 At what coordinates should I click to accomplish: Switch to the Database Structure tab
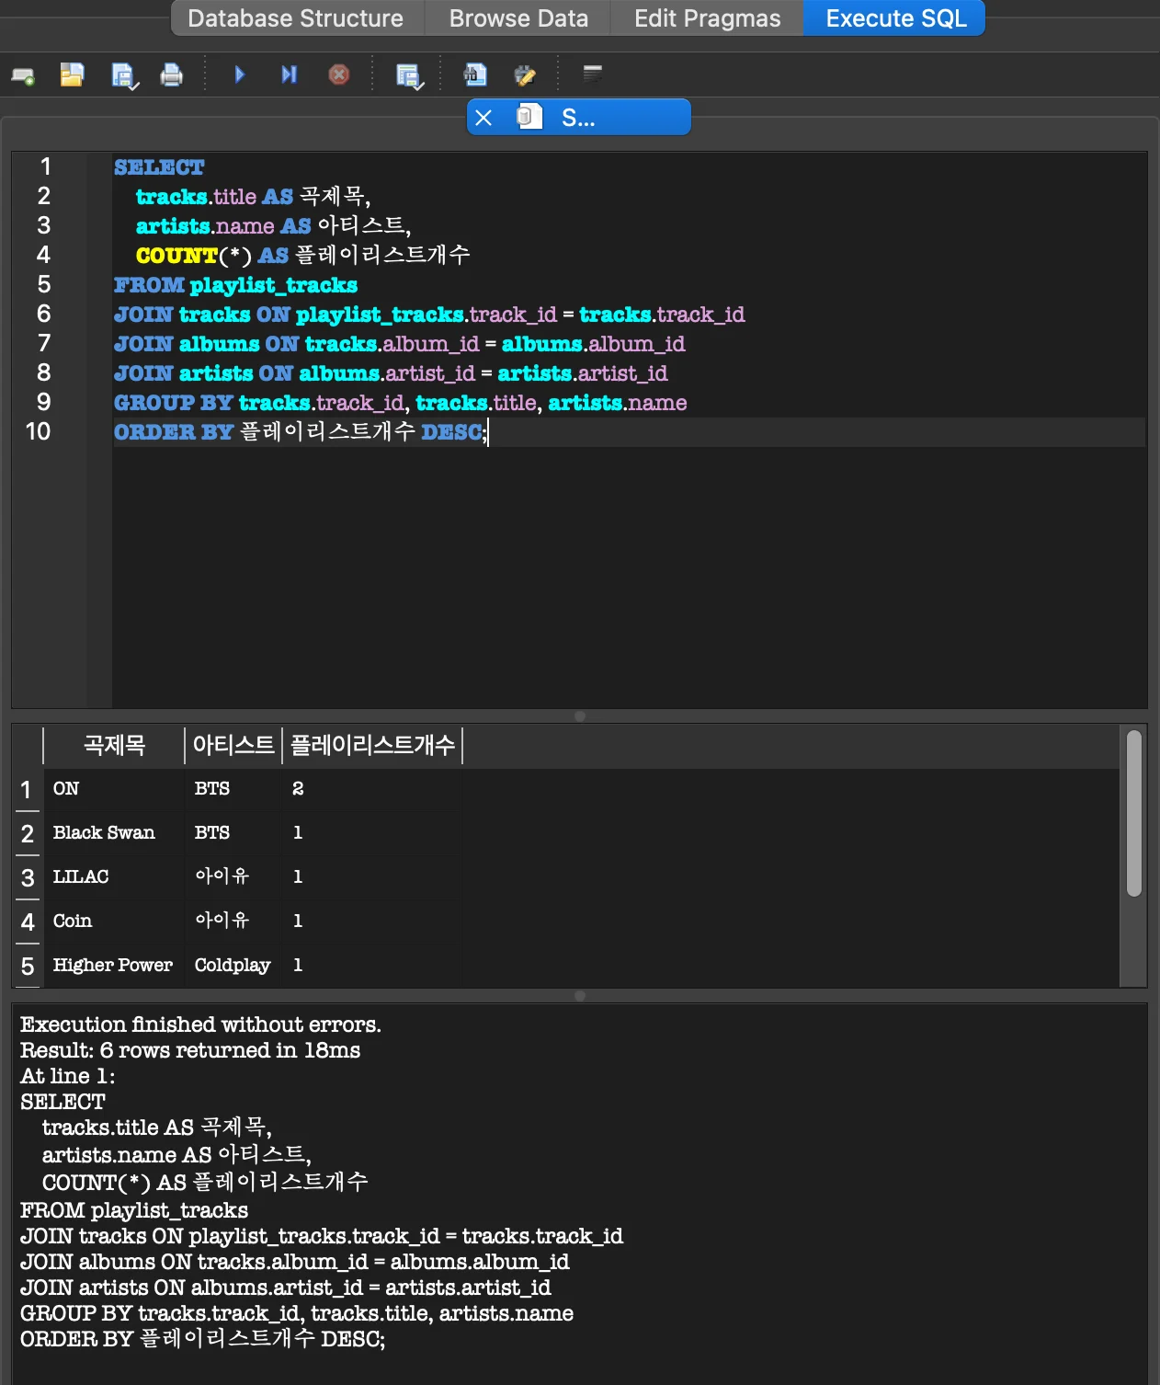[295, 18]
